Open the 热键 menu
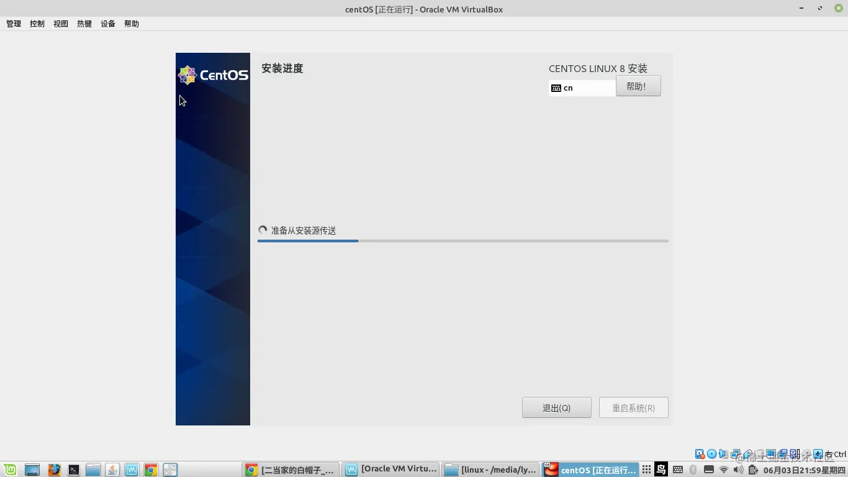Viewport: 848px width, 477px height. click(84, 24)
